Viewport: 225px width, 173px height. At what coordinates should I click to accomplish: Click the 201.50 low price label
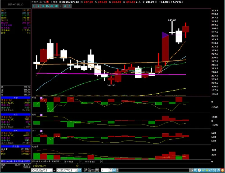click(x=111, y=85)
